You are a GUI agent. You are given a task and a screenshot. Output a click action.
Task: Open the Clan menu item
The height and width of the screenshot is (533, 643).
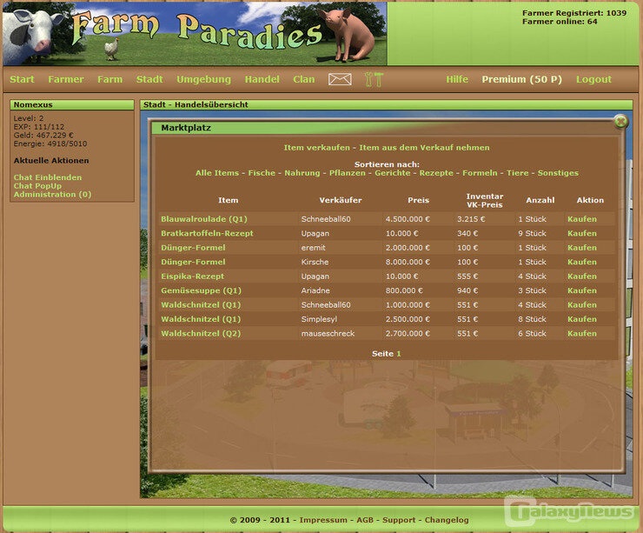(x=304, y=79)
